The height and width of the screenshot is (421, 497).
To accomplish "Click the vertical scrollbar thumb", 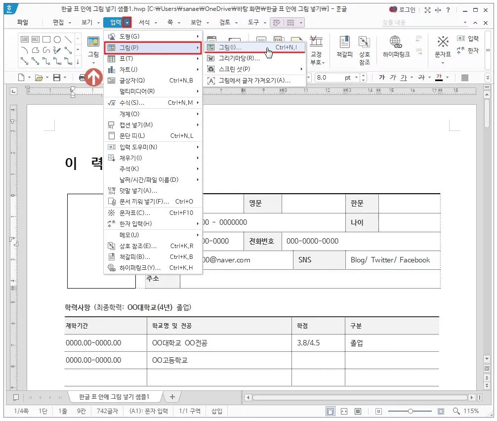I will pyautogui.click(x=487, y=113).
